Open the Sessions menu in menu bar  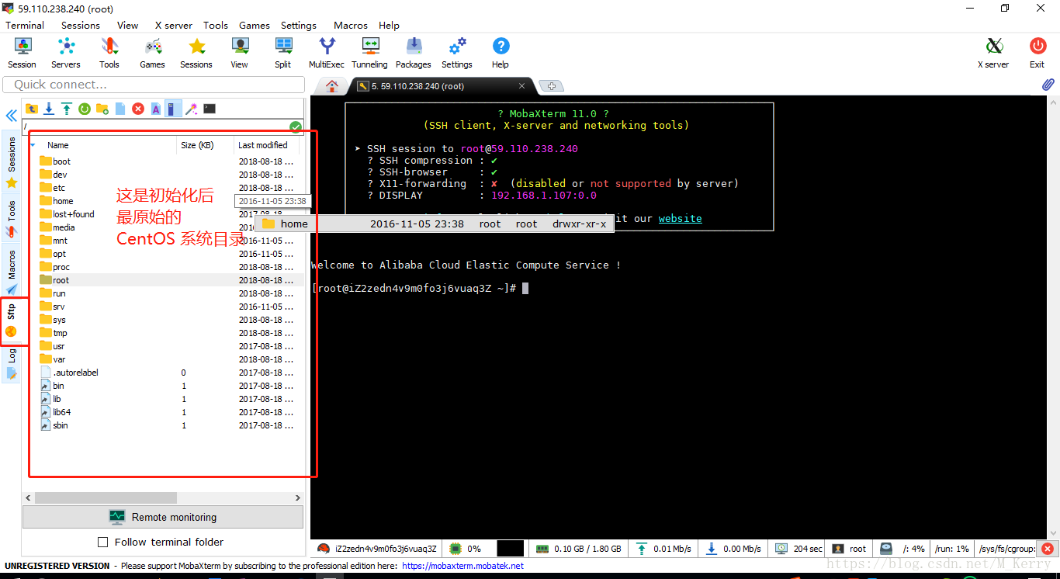81,25
